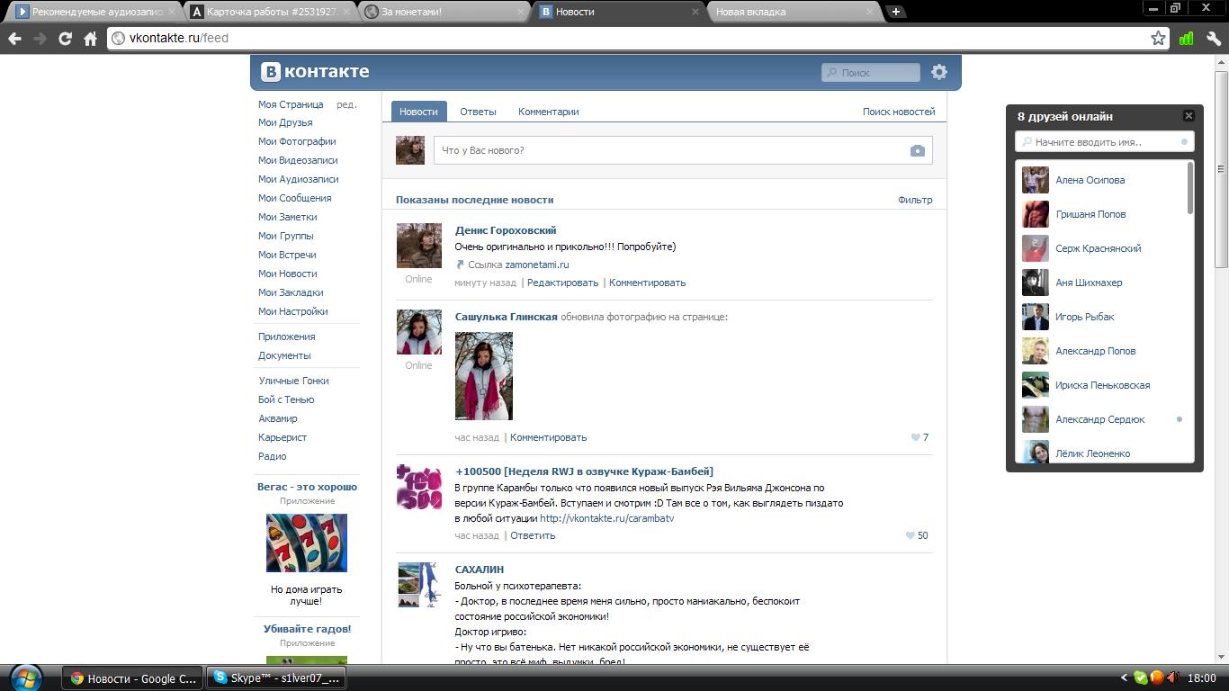Go to Мои Сообщения
The width and height of the screenshot is (1229, 691).
294,198
